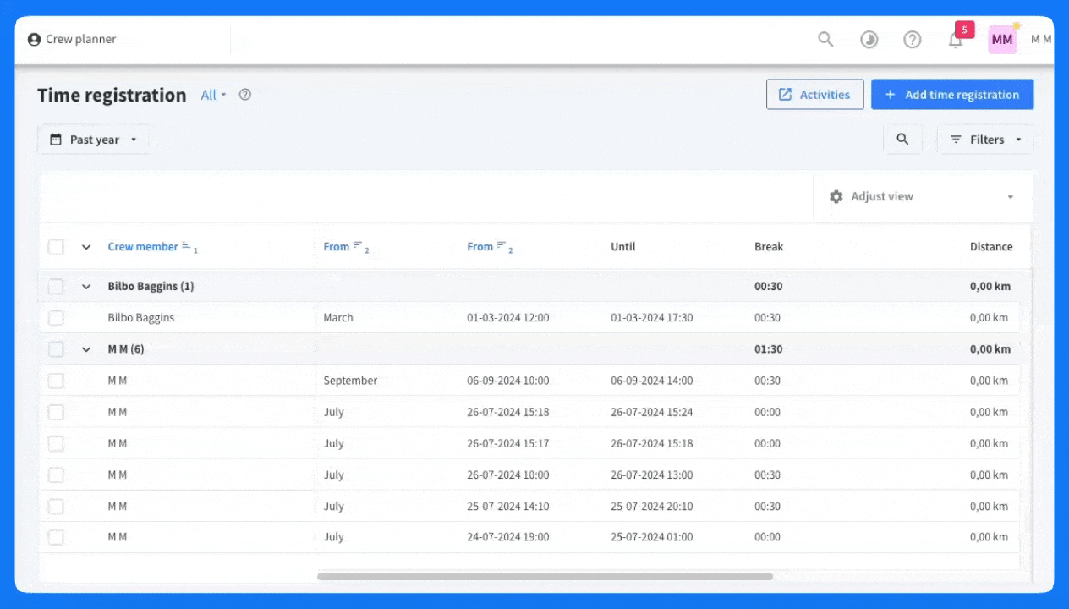Click the horizontal table scrollbar
Image resolution: width=1069 pixels, height=609 pixels.
pyautogui.click(x=545, y=577)
